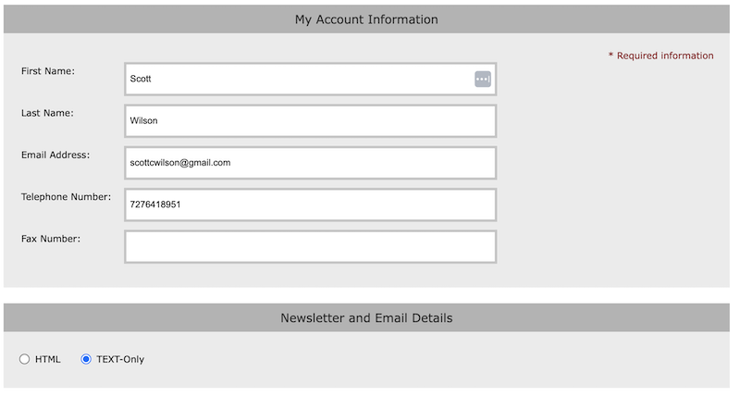The width and height of the screenshot is (740, 397).
Task: Click the red asterisk beside Required information
Action: [610, 56]
